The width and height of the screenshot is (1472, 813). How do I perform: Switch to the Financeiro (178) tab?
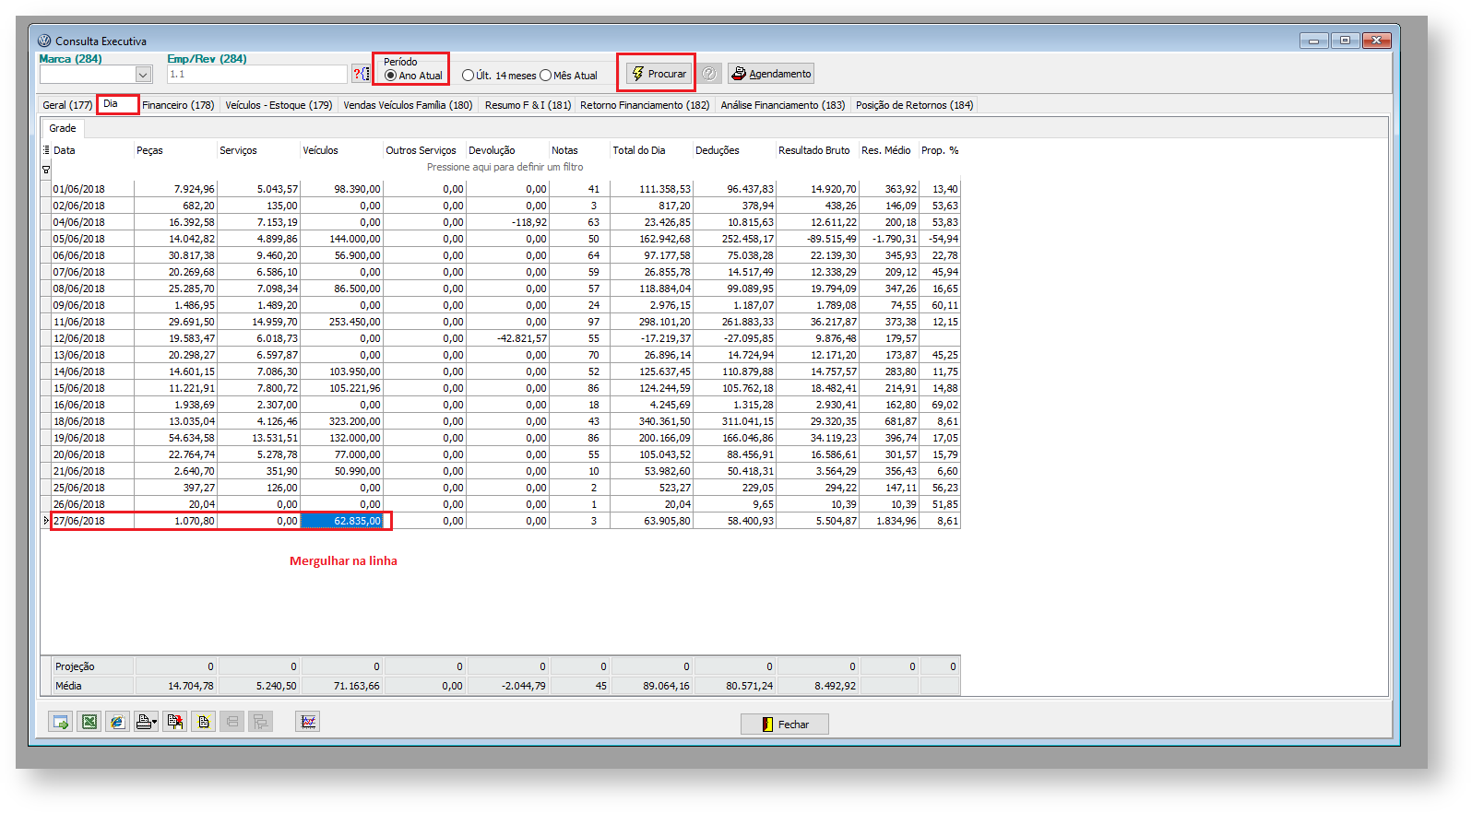(178, 105)
